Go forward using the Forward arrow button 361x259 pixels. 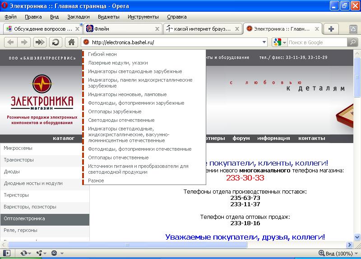[24, 42]
